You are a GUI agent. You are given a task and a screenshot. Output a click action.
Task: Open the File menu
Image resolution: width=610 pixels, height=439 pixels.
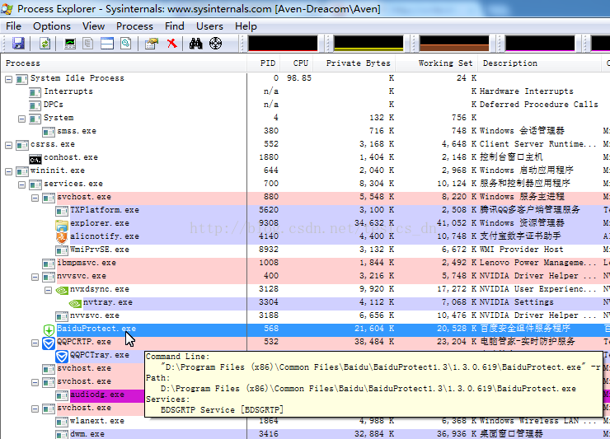point(14,26)
